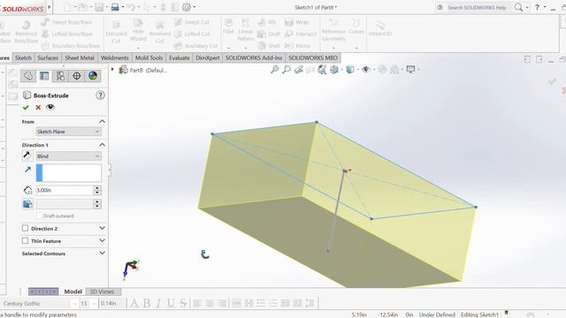Screen dimensions: 566x318
Task: Enable the Thin Feature checkbox
Action: (x=25, y=240)
